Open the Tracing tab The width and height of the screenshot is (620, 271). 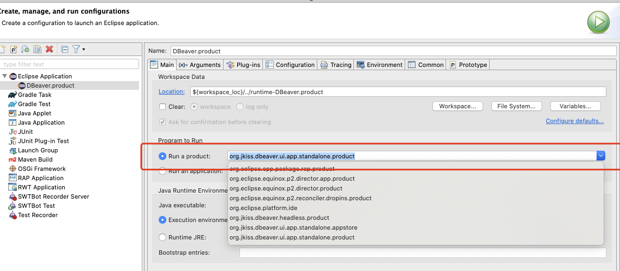point(336,65)
